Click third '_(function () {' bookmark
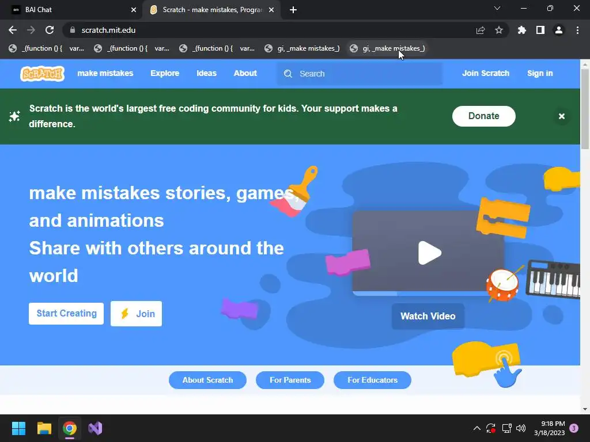590x442 pixels. (217, 48)
